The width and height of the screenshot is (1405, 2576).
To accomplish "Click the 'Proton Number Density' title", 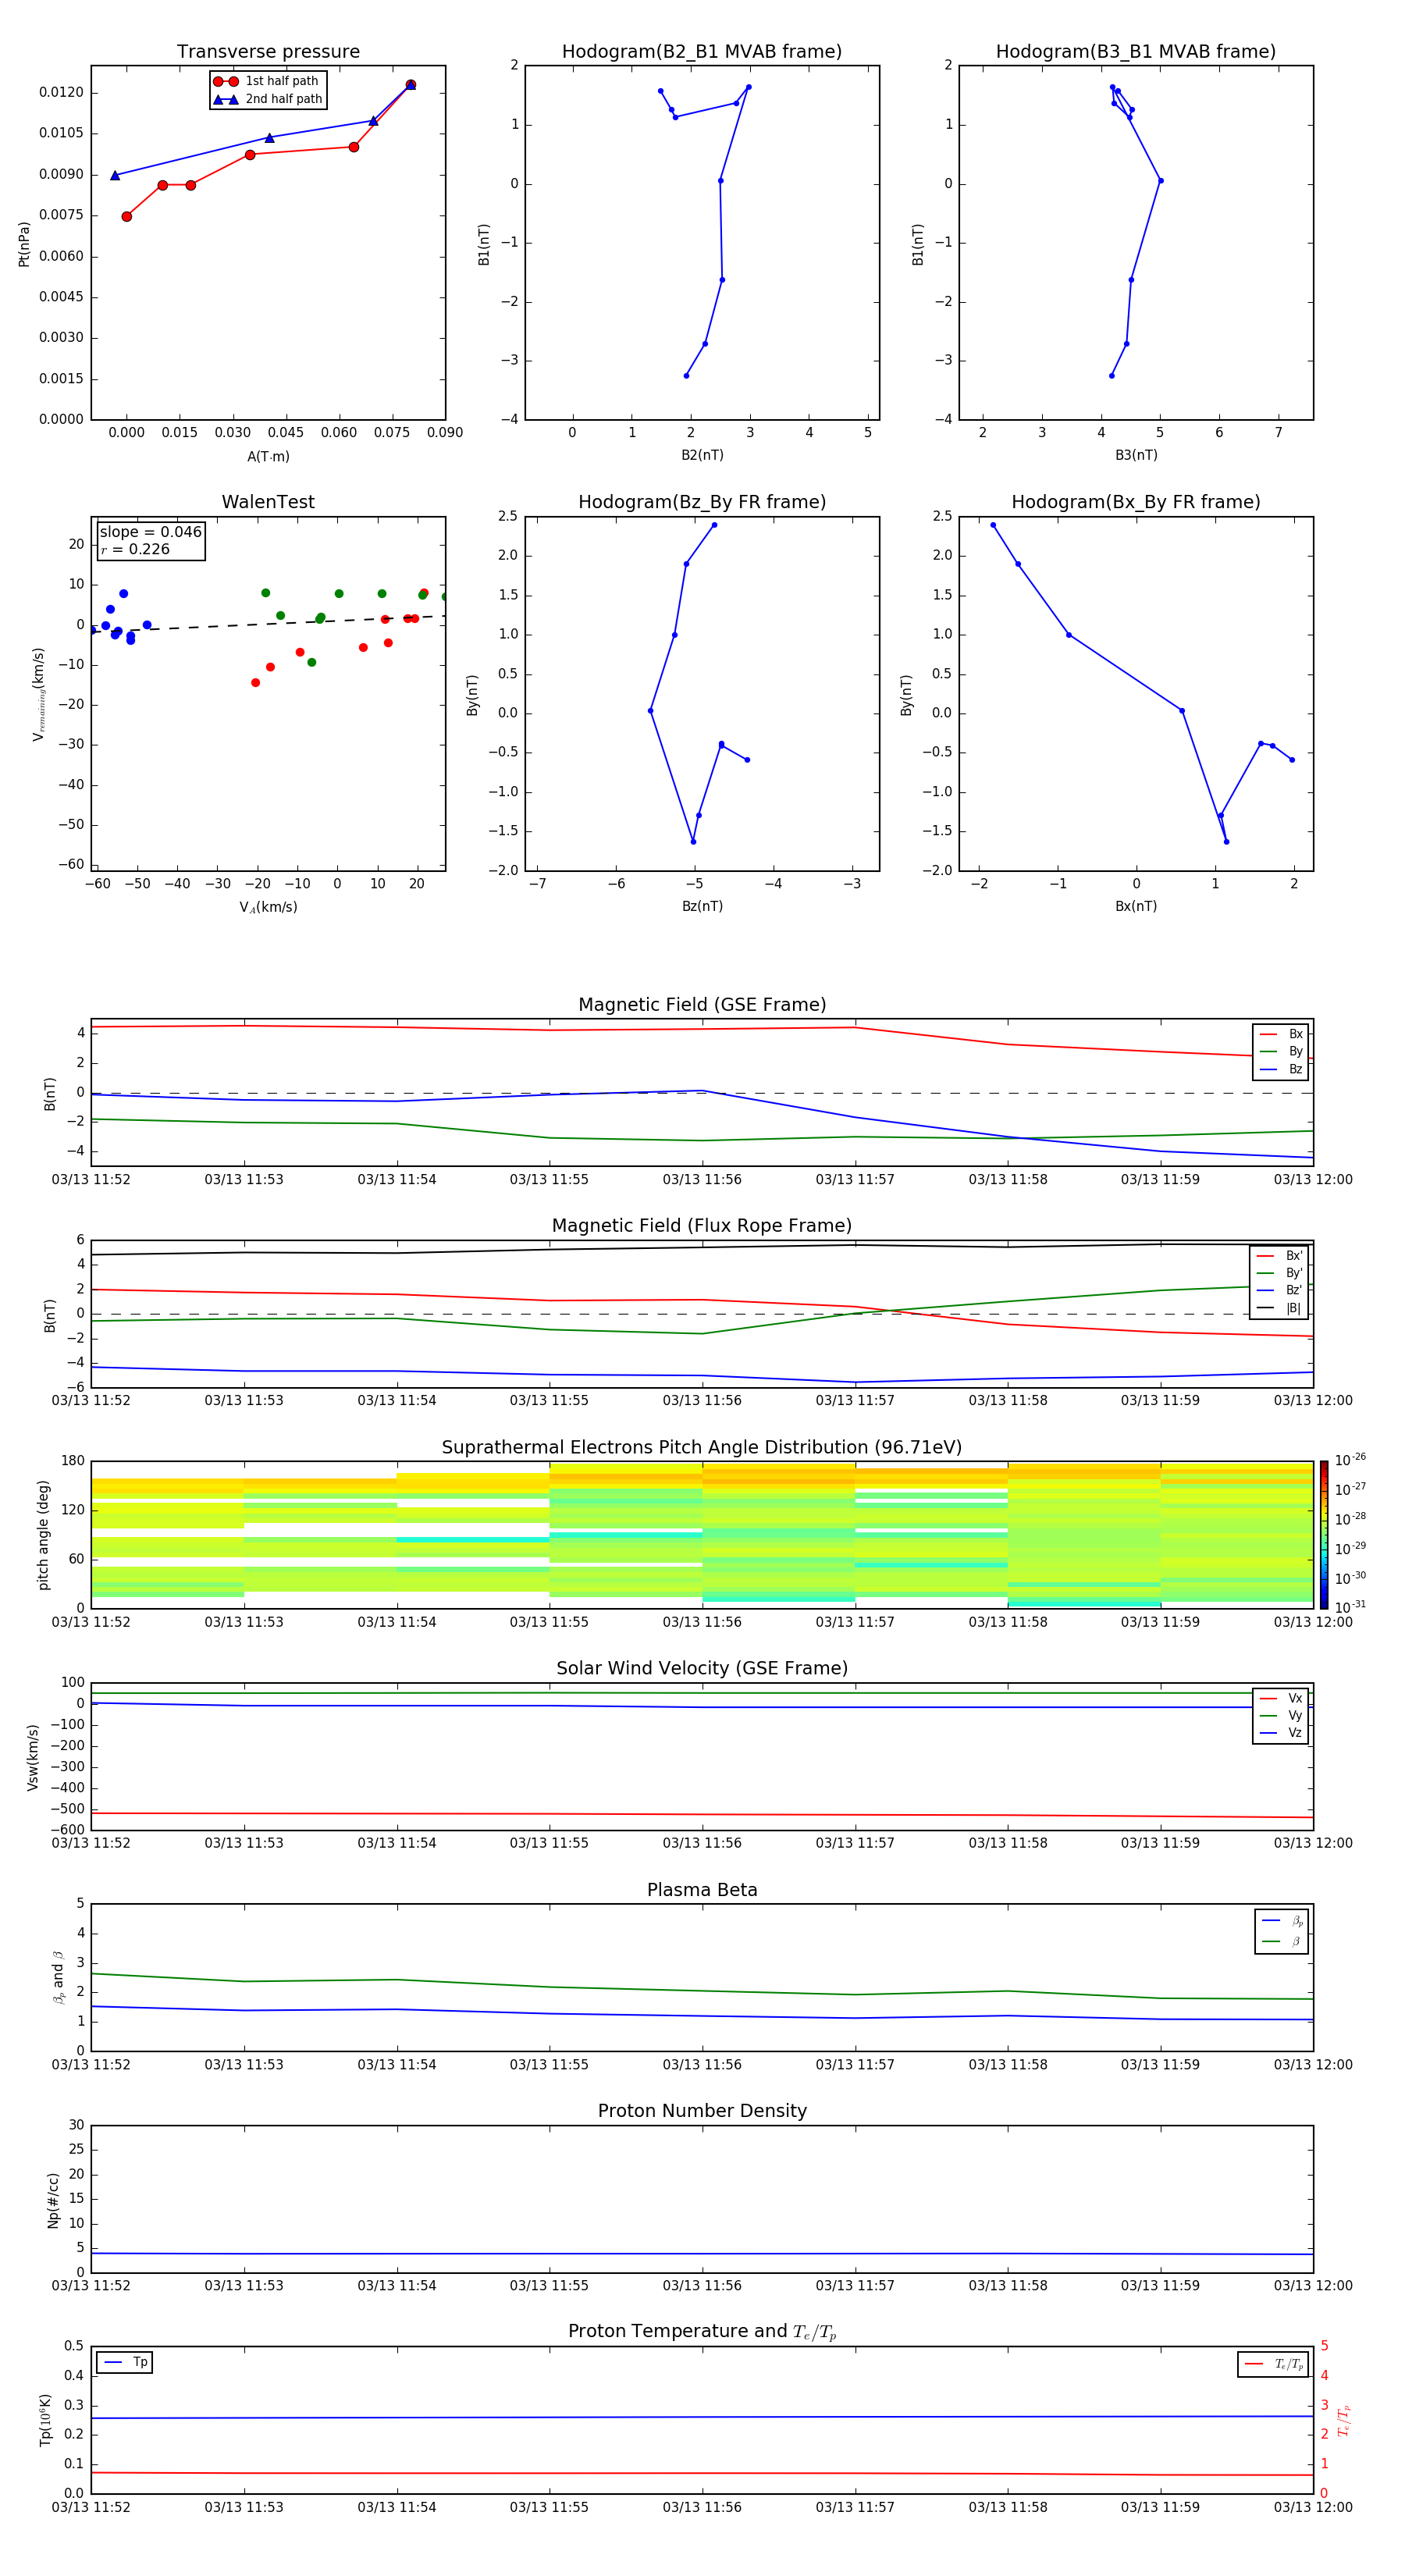I will (x=702, y=2111).
